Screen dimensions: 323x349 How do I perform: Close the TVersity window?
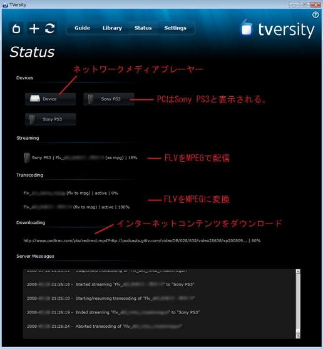(x=315, y=4)
